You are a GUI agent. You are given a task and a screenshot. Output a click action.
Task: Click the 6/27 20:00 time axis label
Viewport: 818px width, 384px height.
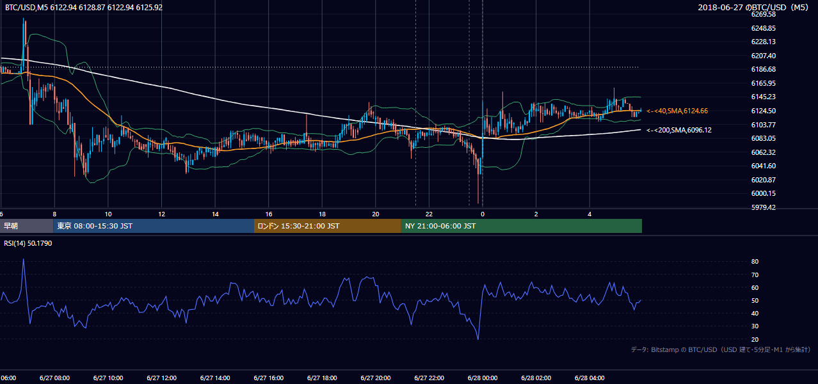pyautogui.click(x=375, y=378)
